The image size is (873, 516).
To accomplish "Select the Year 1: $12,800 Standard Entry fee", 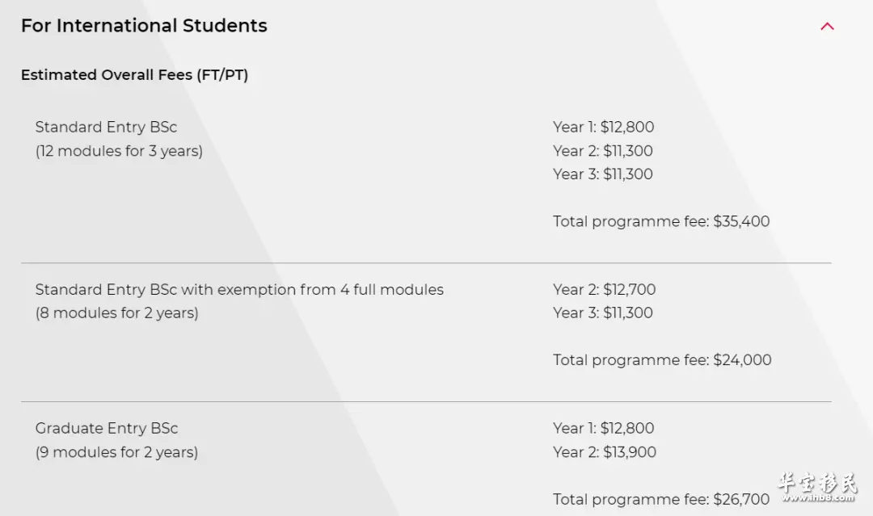I will 604,127.
